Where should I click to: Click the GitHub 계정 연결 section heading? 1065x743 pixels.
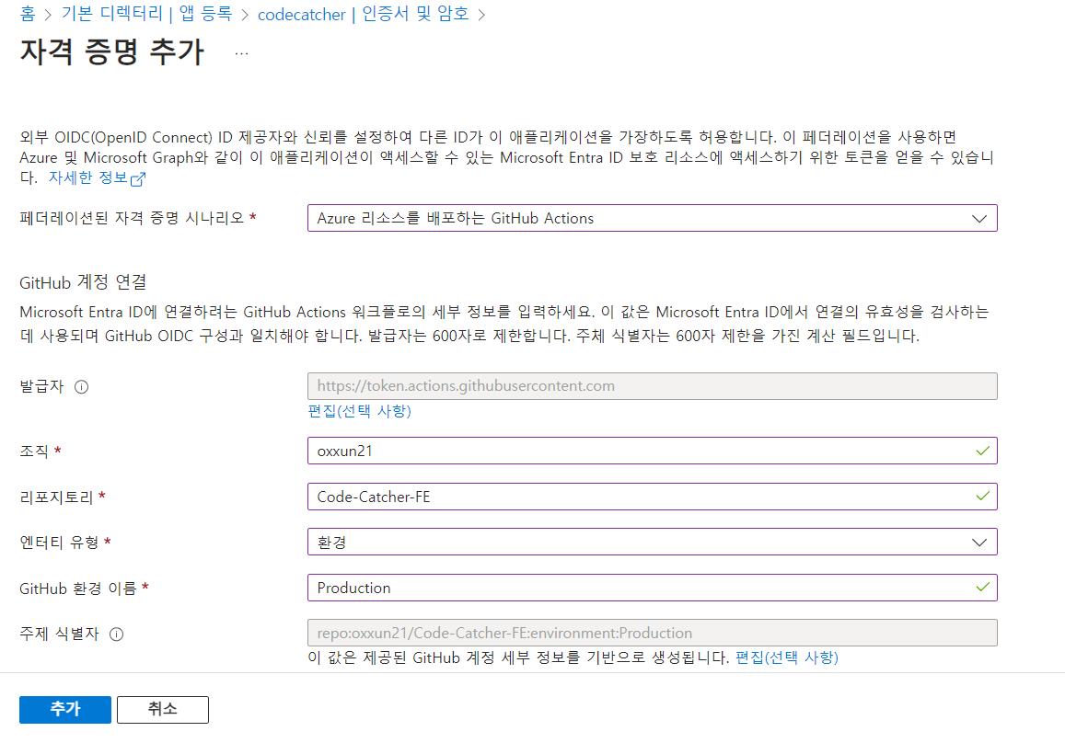coord(83,282)
